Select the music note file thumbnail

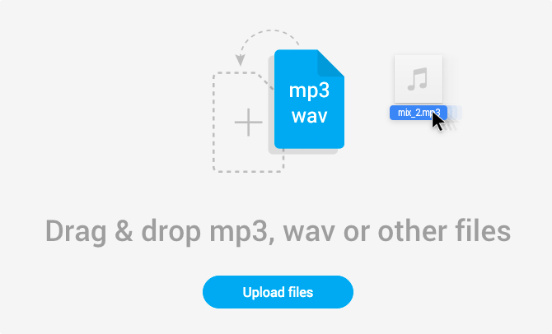point(419,79)
